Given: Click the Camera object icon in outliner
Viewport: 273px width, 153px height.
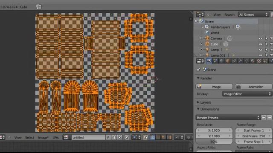Looking at the screenshot, I should [207, 38].
